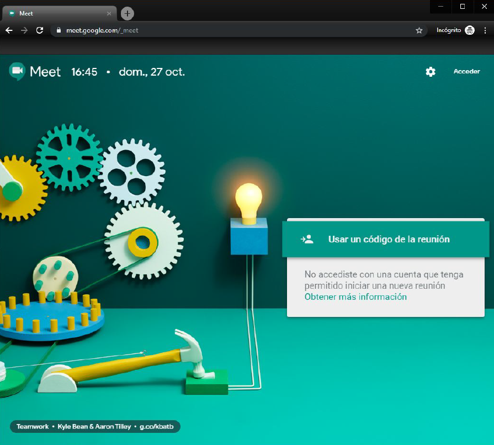Click the Kyle Bean & Aaron Tilley credit

(94, 426)
